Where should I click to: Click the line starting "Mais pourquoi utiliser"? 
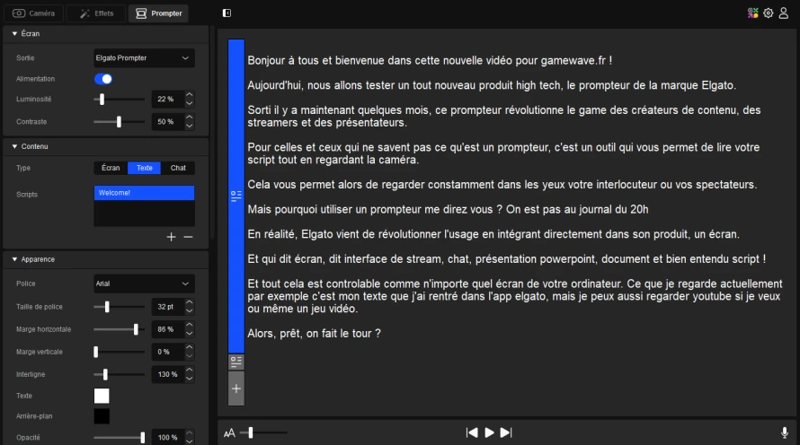click(x=448, y=209)
